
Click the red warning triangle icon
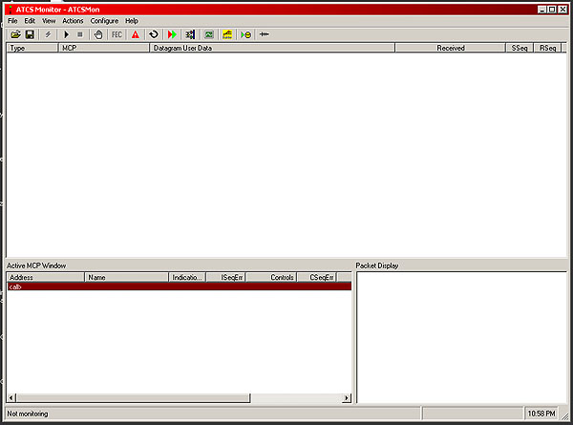[x=135, y=34]
